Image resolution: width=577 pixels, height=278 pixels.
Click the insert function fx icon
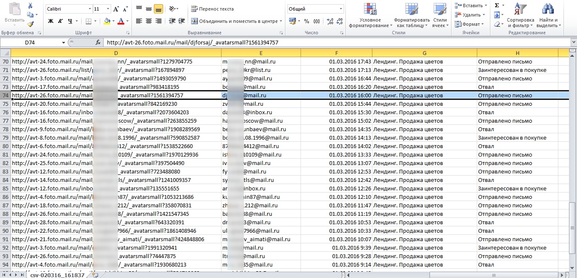point(98,42)
